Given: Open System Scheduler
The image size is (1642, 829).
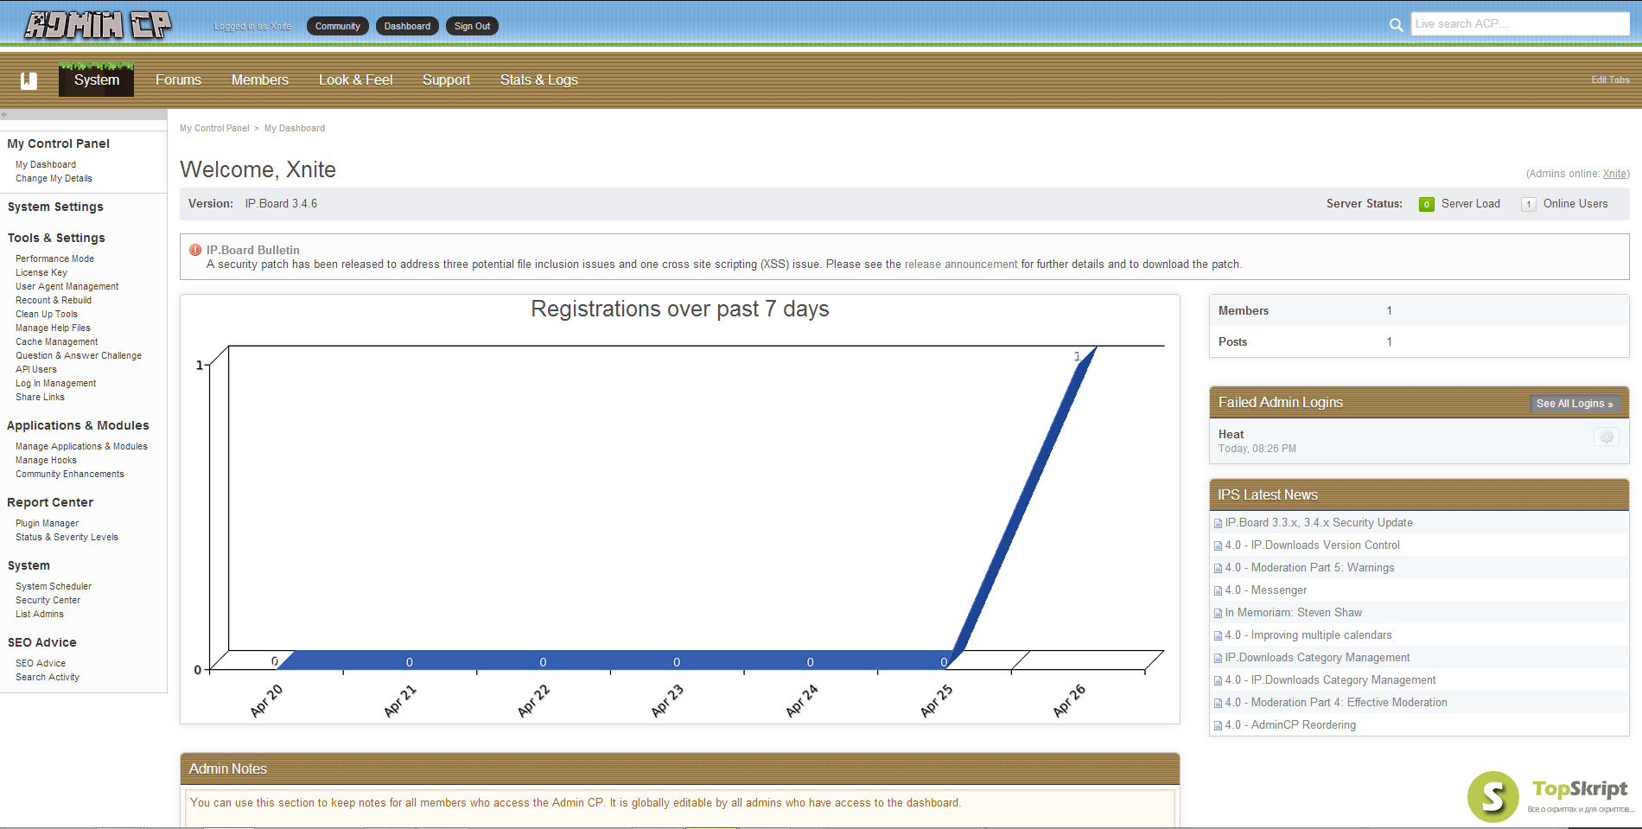Looking at the screenshot, I should coord(54,586).
